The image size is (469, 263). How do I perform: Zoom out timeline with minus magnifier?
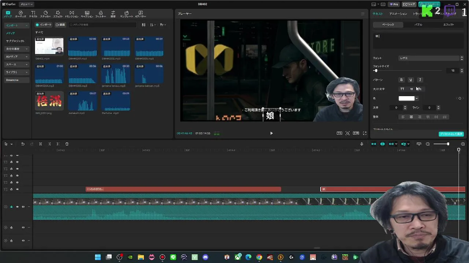pyautogui.click(x=428, y=144)
